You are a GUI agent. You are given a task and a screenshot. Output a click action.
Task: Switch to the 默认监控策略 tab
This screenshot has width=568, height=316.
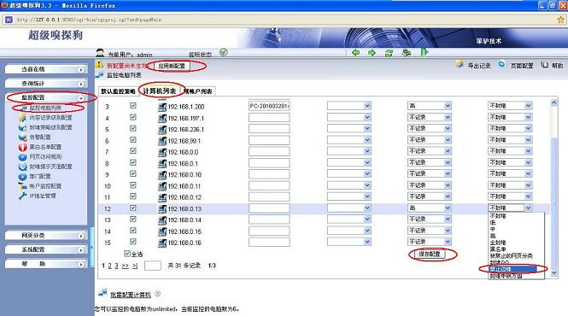pyautogui.click(x=118, y=91)
